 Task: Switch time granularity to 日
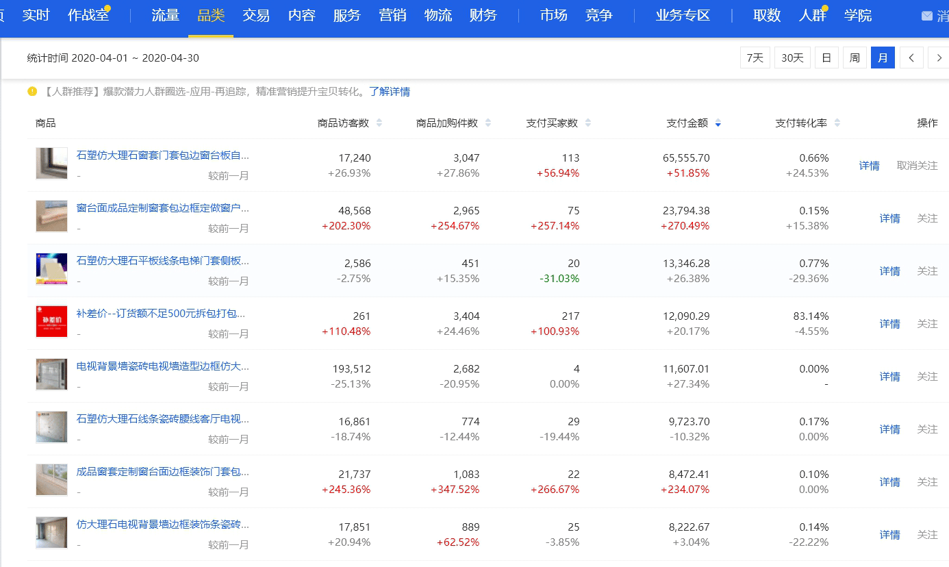(x=826, y=58)
